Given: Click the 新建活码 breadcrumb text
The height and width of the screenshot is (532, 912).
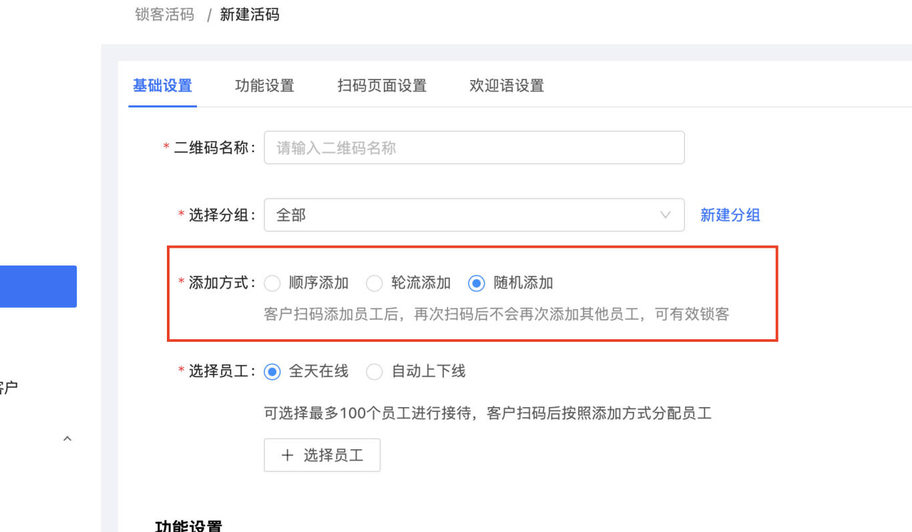Looking at the screenshot, I should [250, 15].
